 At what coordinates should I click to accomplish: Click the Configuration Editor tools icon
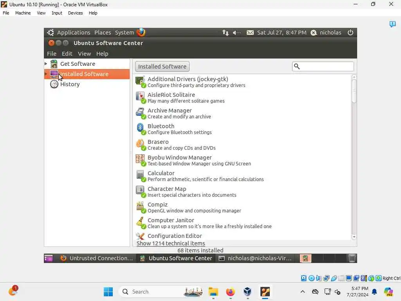(x=141, y=236)
